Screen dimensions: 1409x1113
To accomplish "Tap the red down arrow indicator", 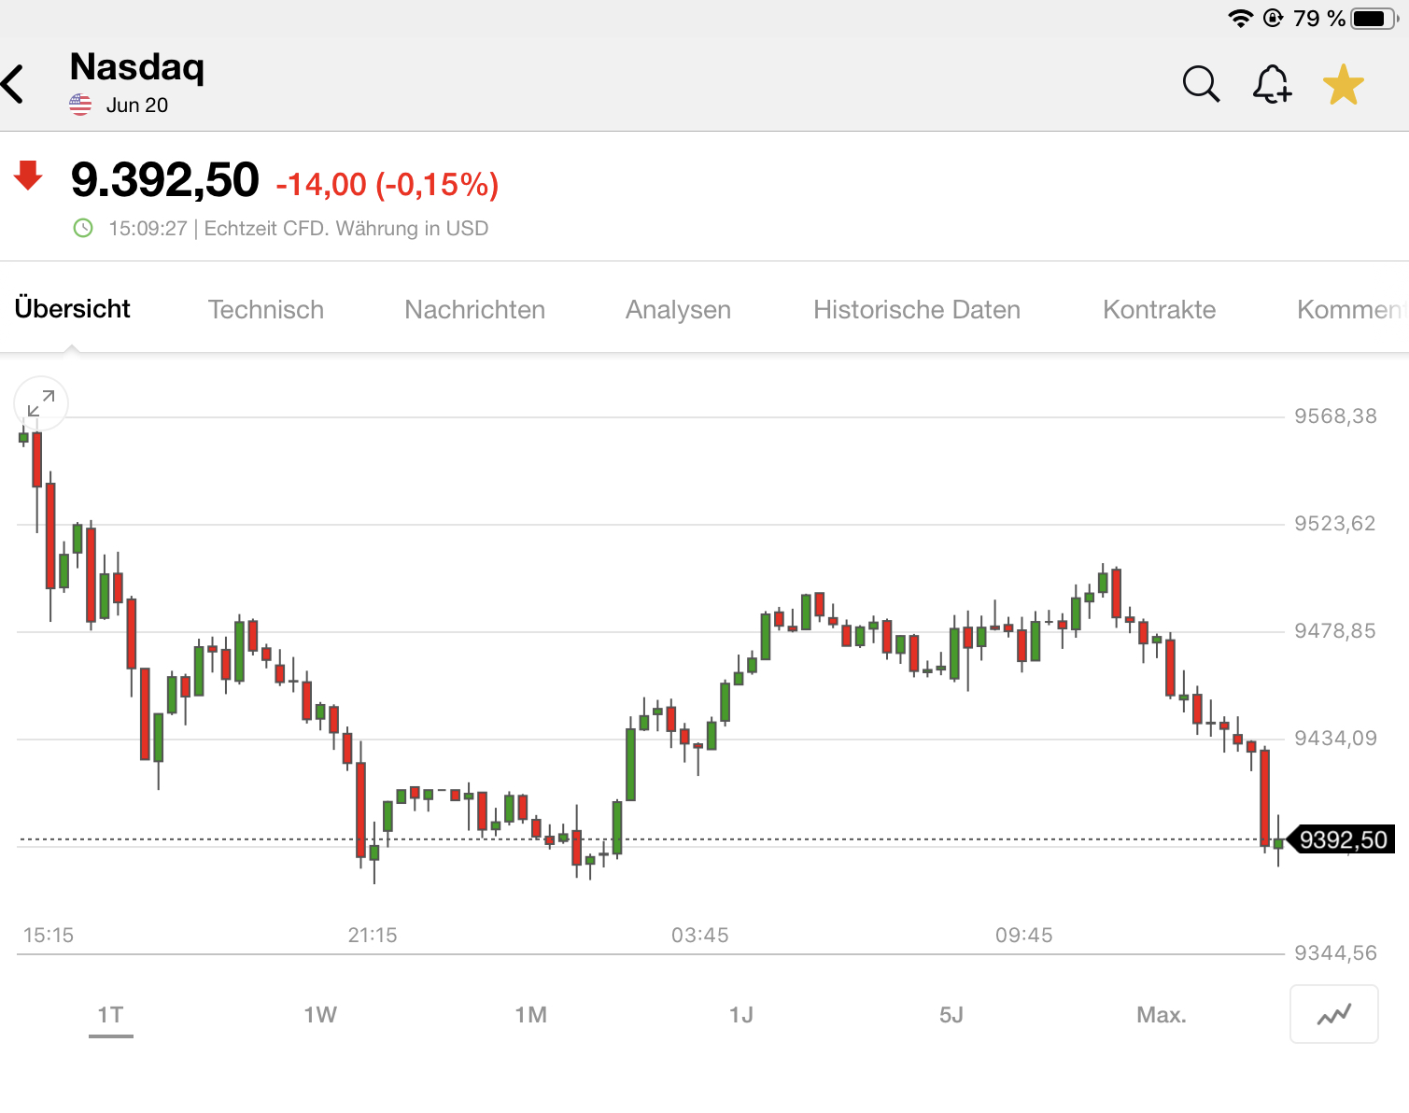I will (x=28, y=176).
